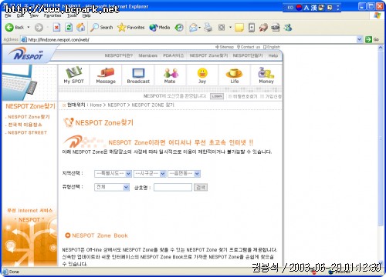Open the Tools menu
The width and height of the screenshot is (386, 277).
point(72,15)
